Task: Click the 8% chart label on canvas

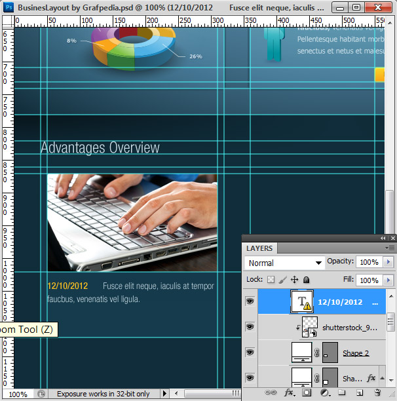Action: pos(71,41)
